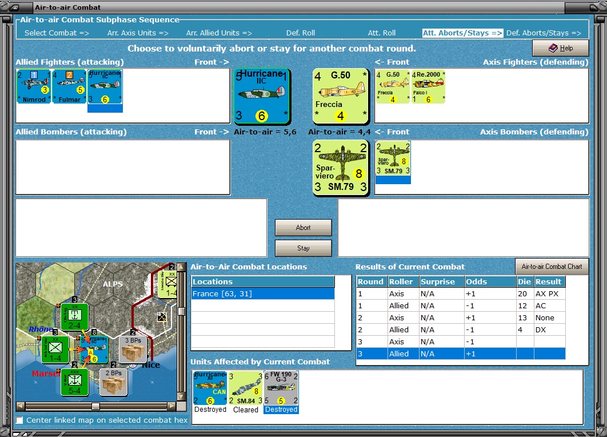Screen dimensions: 607x437
Task: Select the Fulmar fighter counter
Action: point(69,86)
